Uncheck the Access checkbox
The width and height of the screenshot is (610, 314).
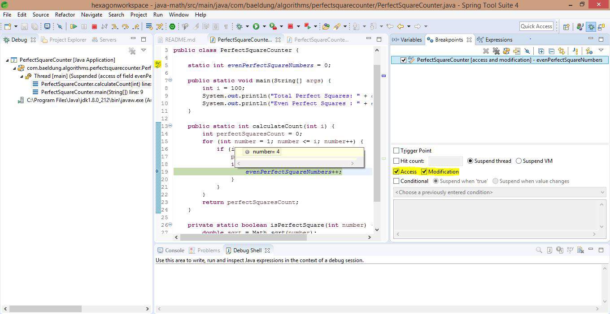396,172
